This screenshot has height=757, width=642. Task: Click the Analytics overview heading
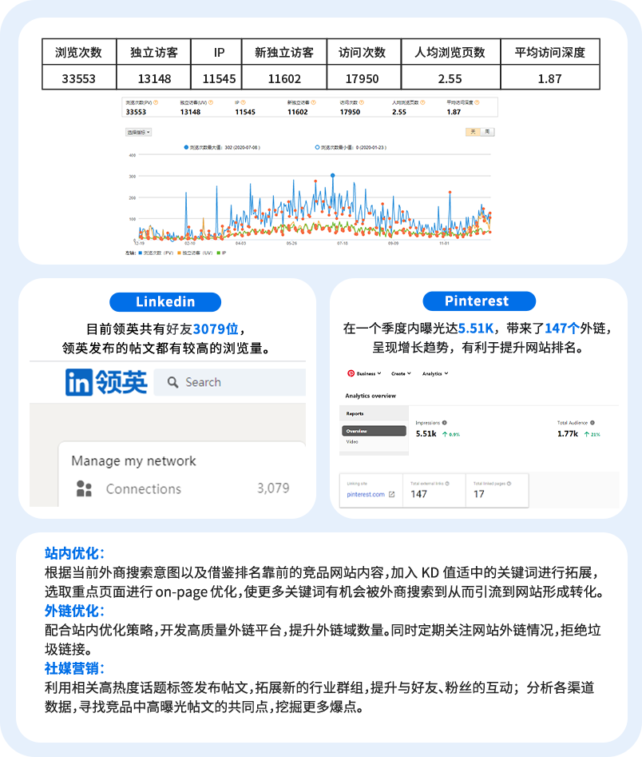click(371, 396)
